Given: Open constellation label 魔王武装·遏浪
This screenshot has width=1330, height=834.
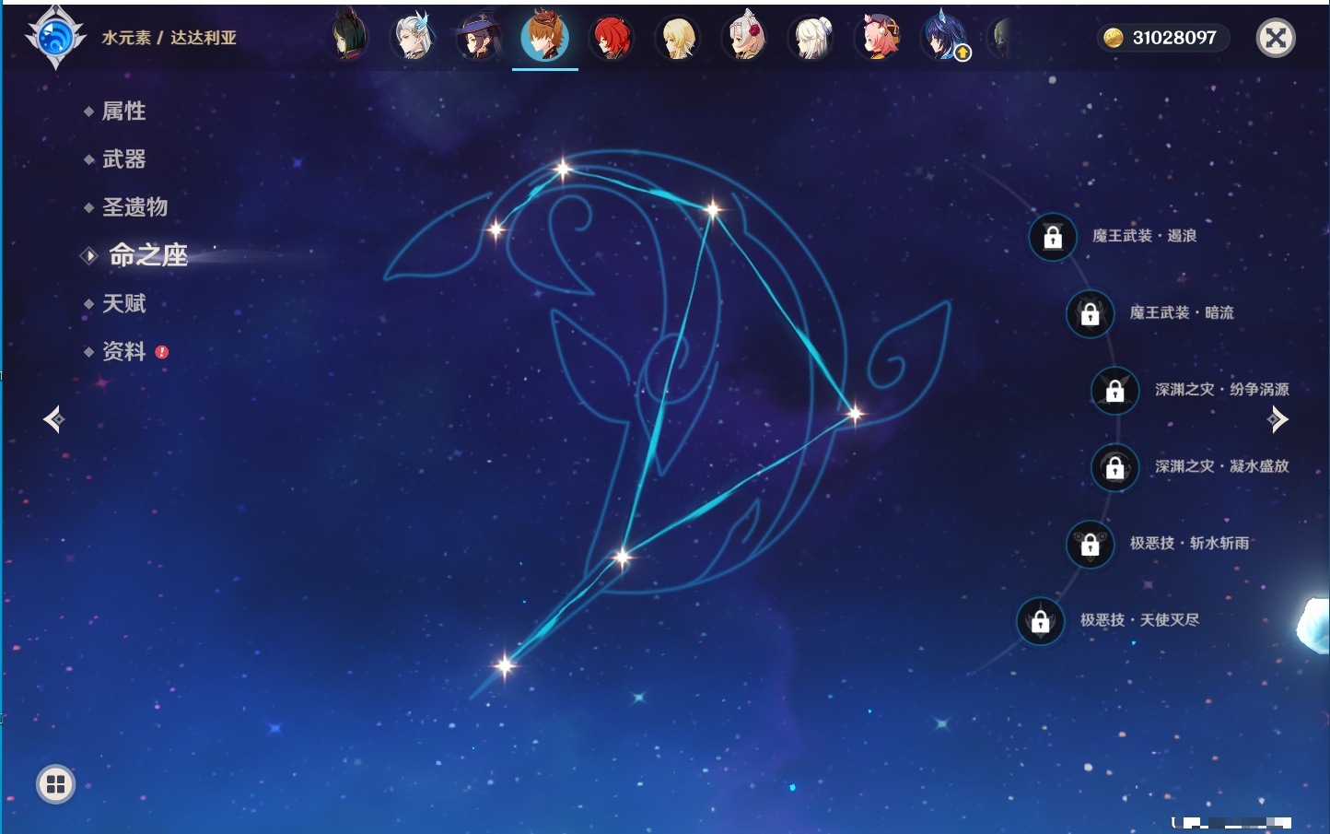Looking at the screenshot, I should [1144, 236].
